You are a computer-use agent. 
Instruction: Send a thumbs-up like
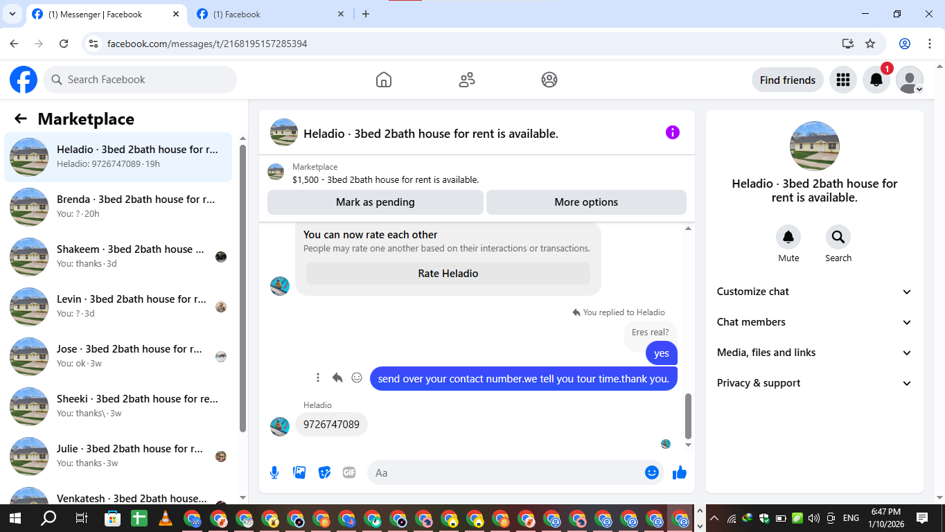680,472
